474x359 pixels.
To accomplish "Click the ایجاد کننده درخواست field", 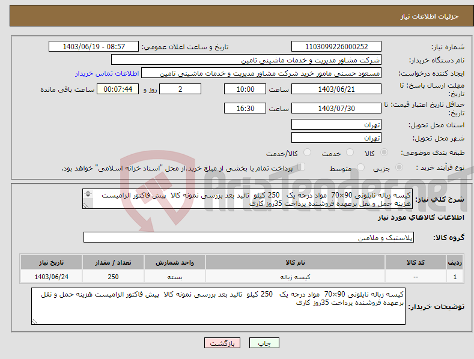I will coord(261,73).
